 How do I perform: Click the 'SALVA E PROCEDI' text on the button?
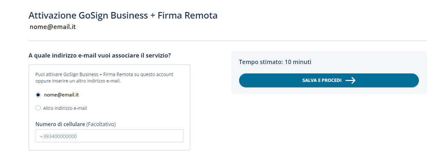tap(321, 80)
